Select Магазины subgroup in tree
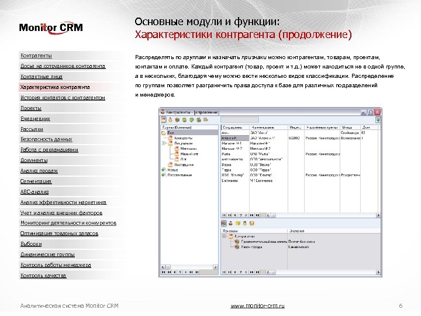Viewport: 421px width, 316px height. pos(188,149)
